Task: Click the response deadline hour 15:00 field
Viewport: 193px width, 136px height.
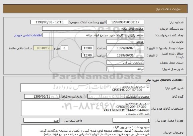Action: (88, 48)
